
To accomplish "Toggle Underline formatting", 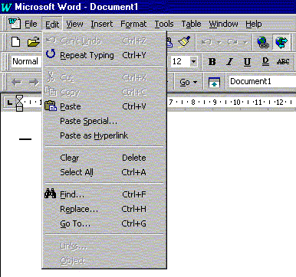I will coord(247,61).
